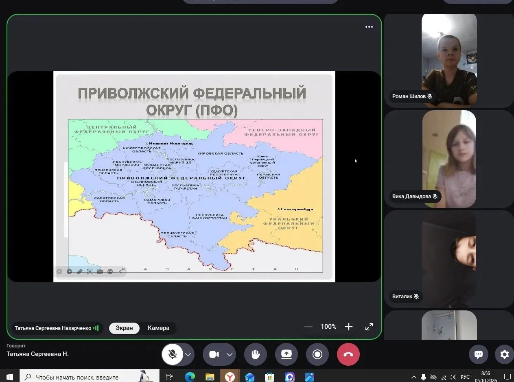This screenshot has width=514, height=382.
Task: Switch to the Камера view tab
Action: (x=158, y=328)
